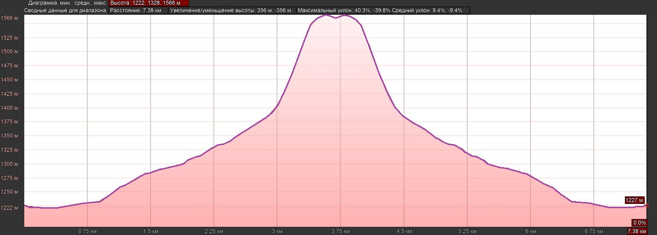Select the Увеличение/уменьшение высоты summary box
657x235 pixels.
click(x=232, y=10)
